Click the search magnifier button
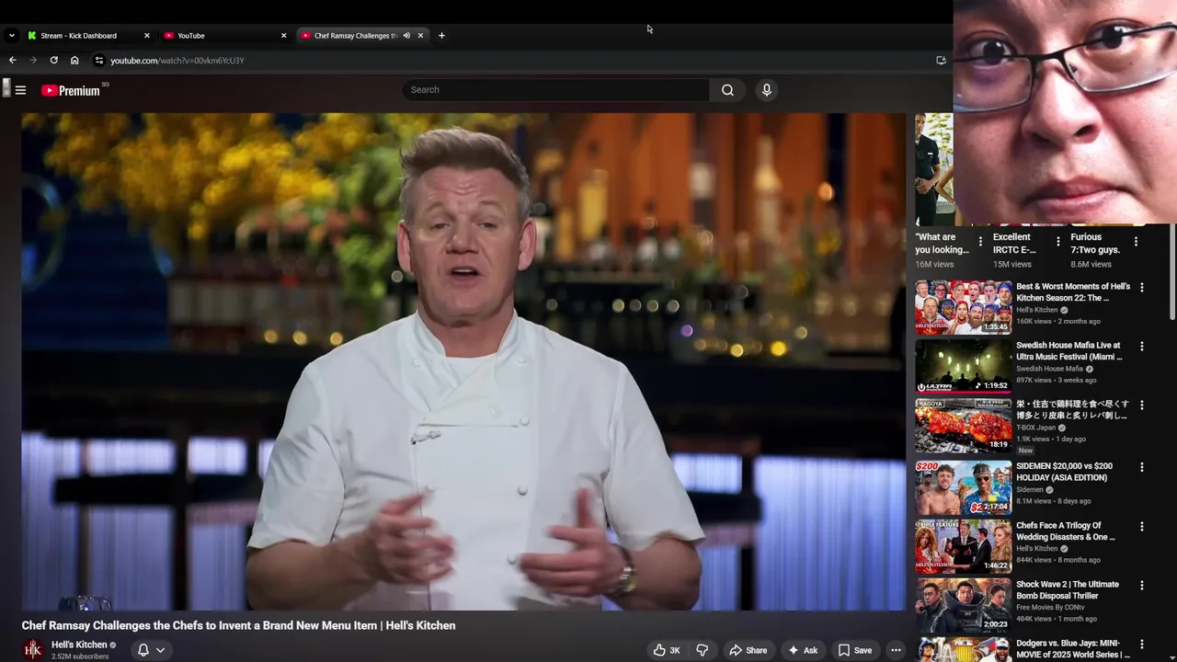 pyautogui.click(x=727, y=90)
